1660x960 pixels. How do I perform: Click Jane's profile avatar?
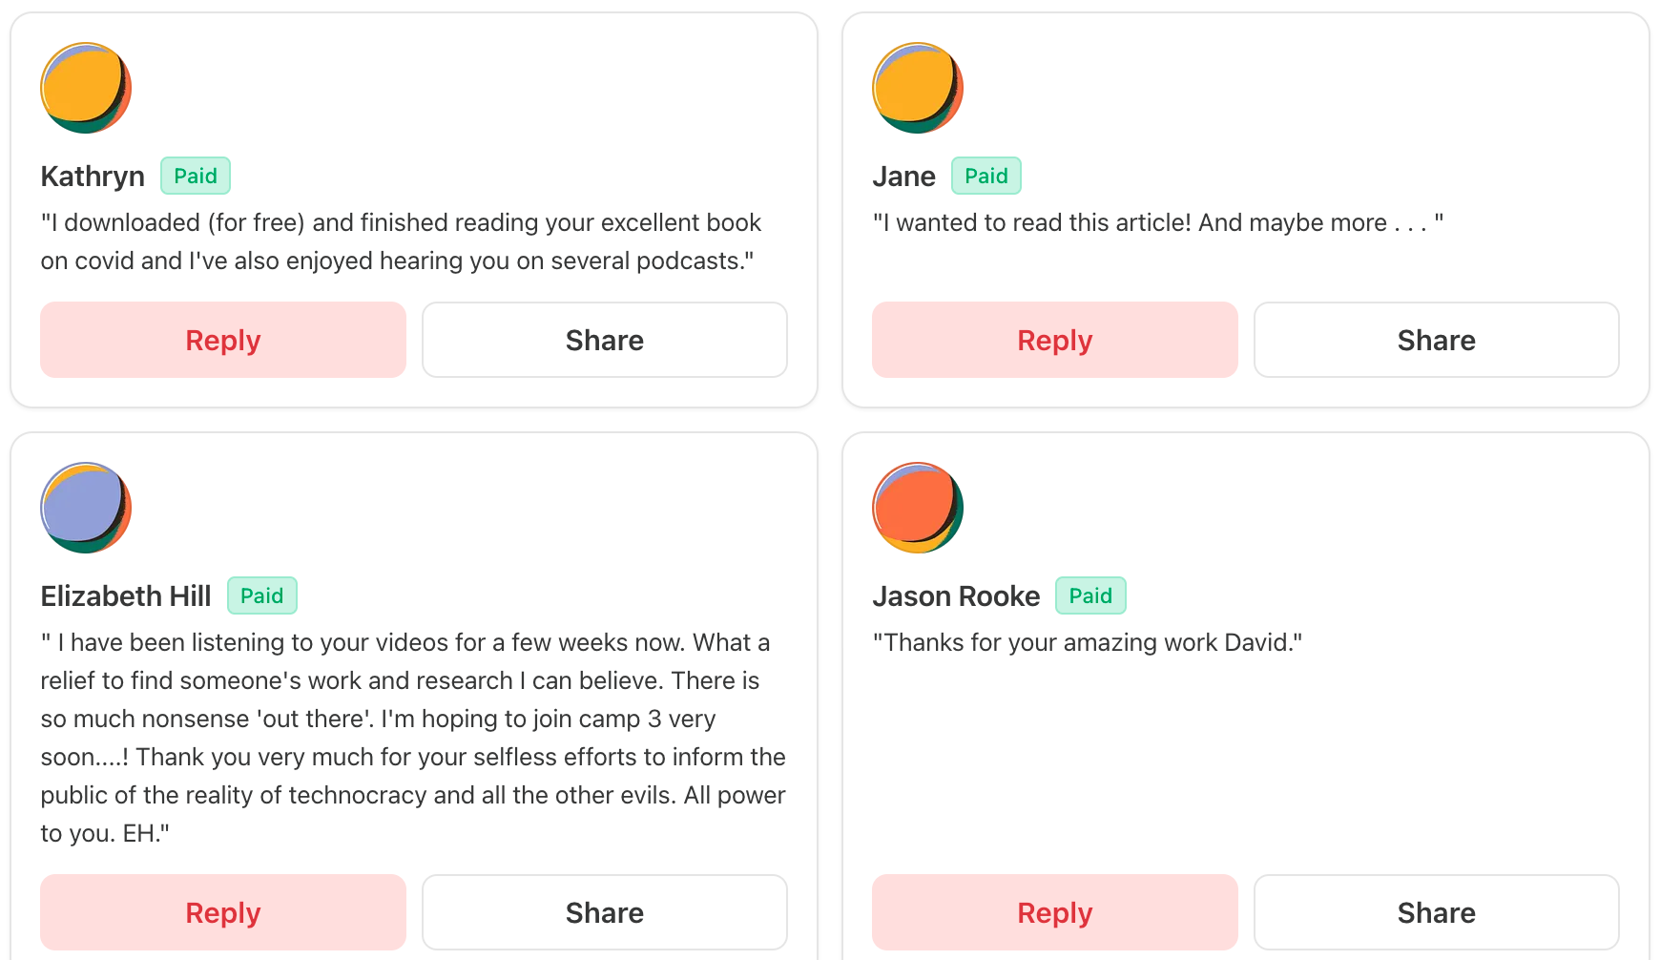coord(918,88)
